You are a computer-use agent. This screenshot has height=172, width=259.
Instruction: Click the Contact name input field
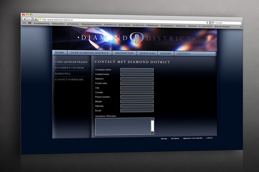137,75
